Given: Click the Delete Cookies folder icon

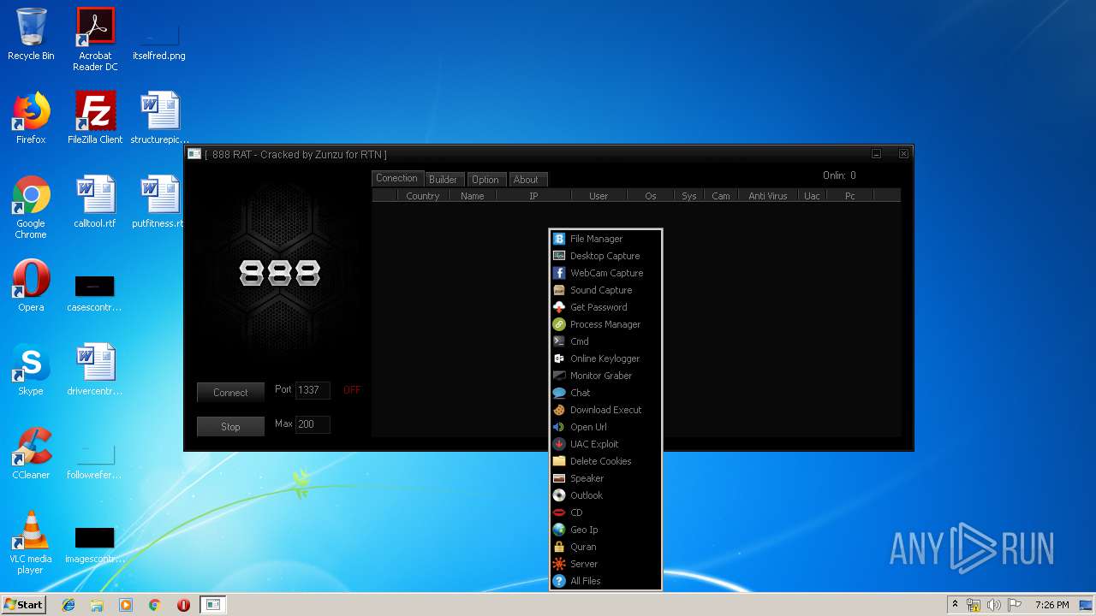Looking at the screenshot, I should (x=559, y=461).
